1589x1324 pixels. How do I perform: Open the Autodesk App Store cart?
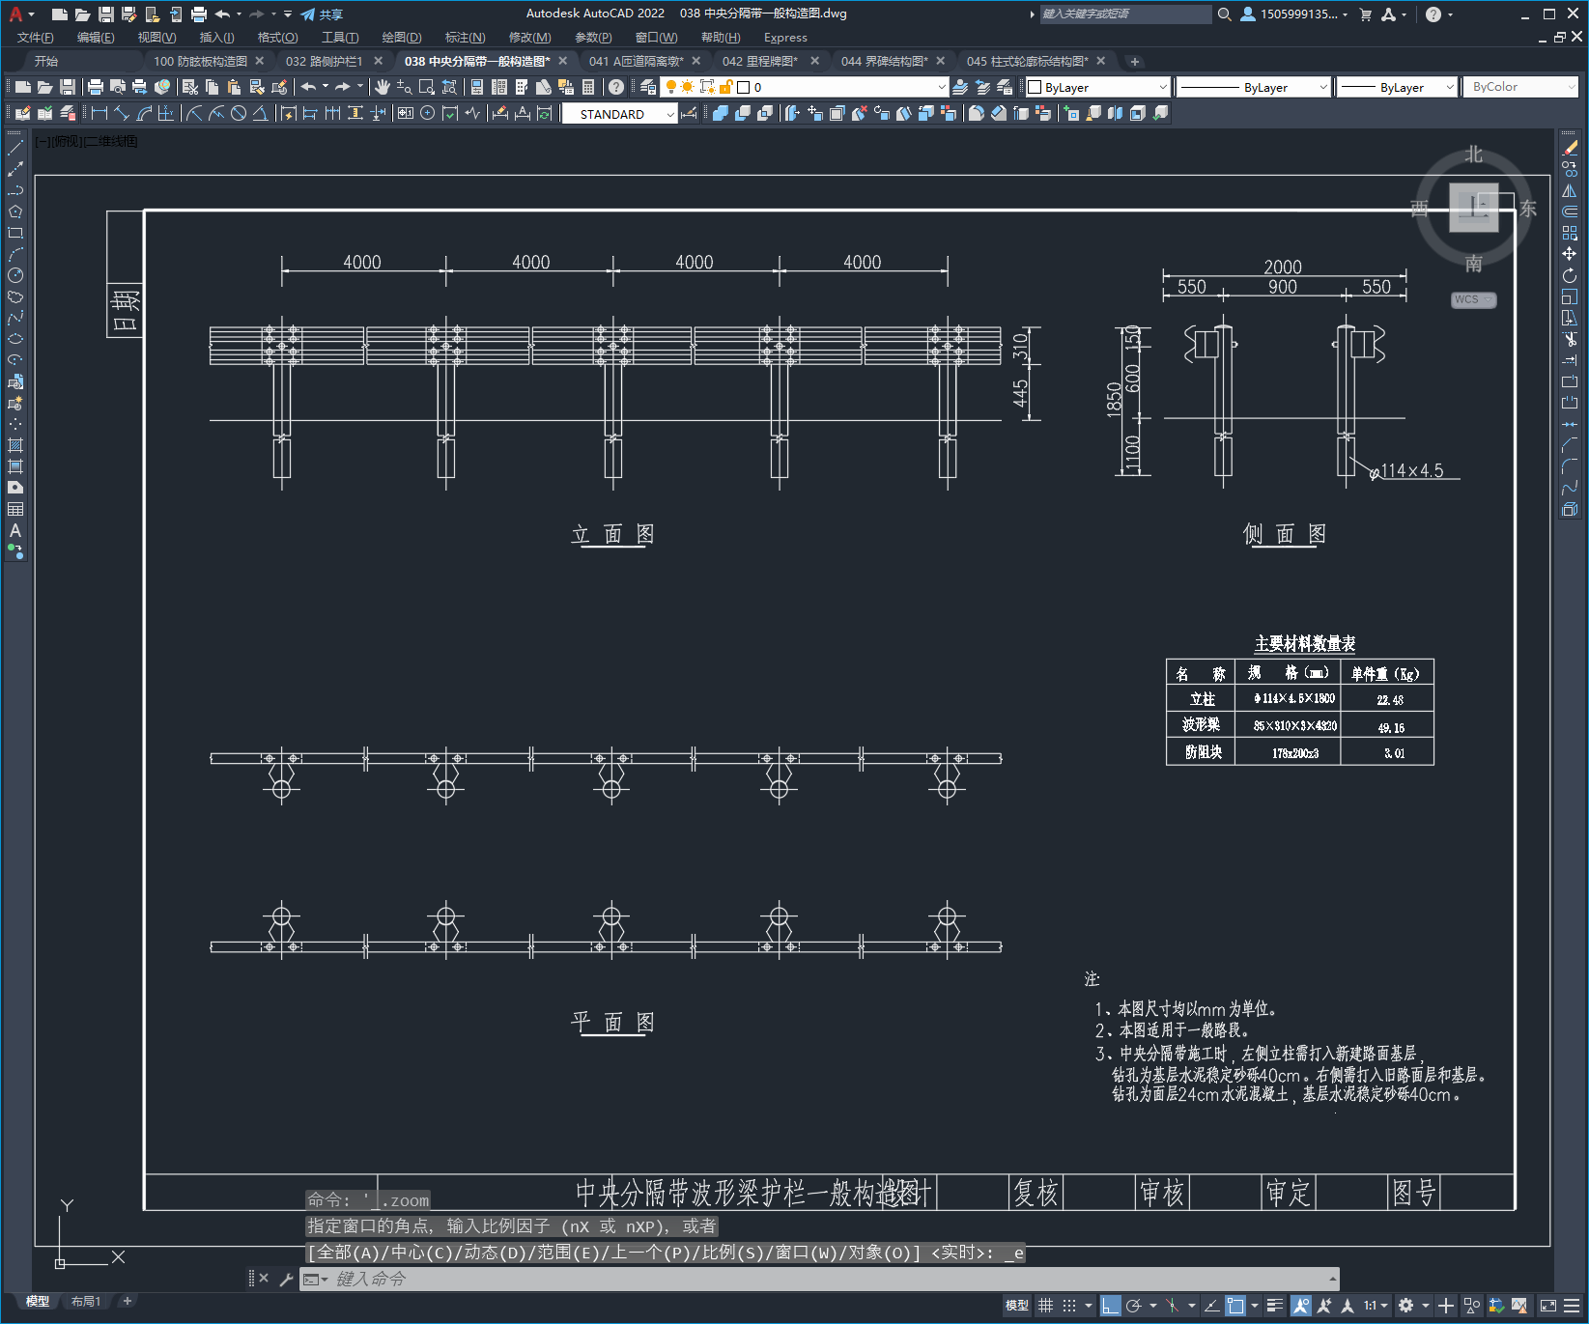pyautogui.click(x=1365, y=14)
